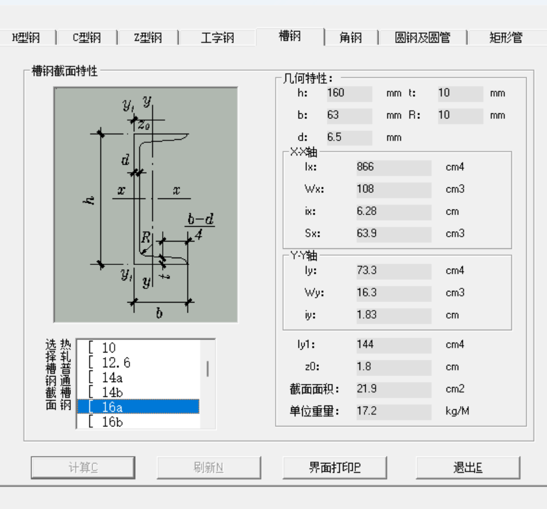Select the Z型钢 tab
547x509 pixels.
(148, 38)
